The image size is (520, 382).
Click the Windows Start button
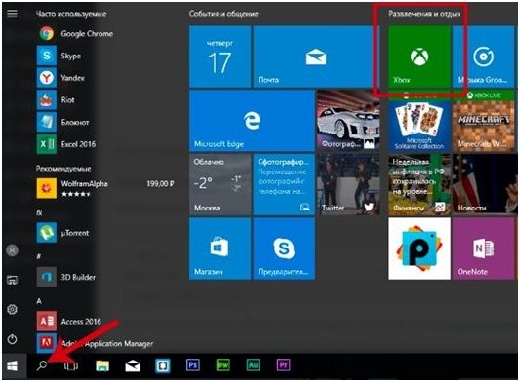tap(13, 366)
